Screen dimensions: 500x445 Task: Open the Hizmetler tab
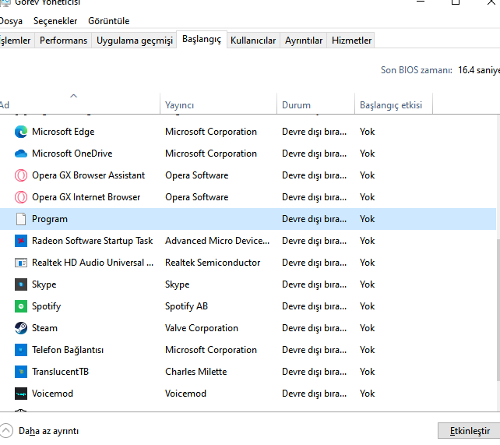pos(351,41)
